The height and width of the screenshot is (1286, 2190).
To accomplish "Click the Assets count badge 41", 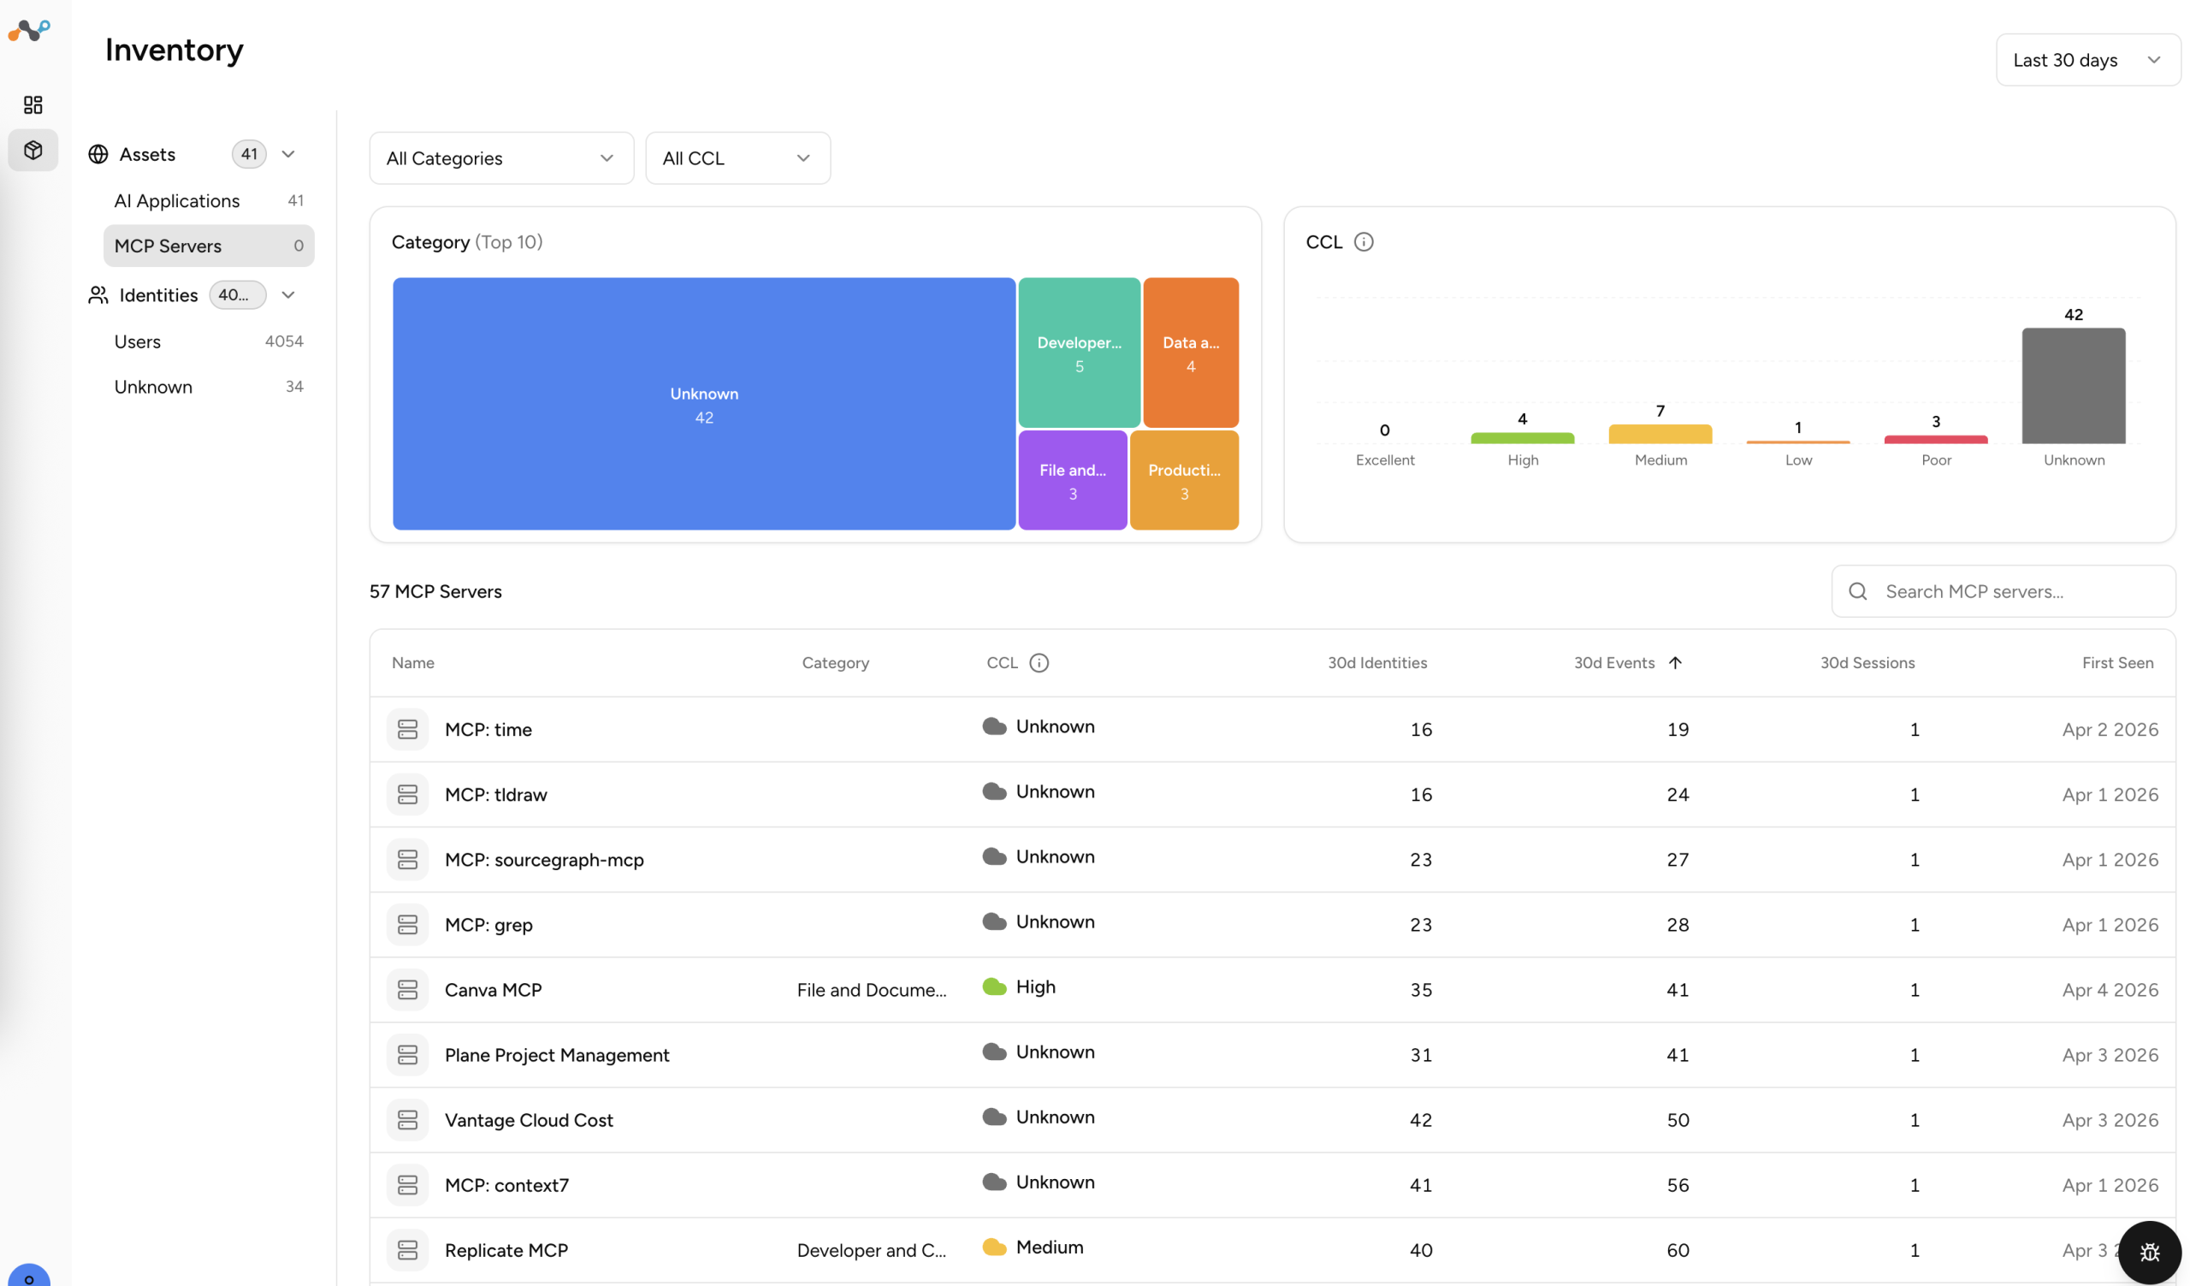I will [250, 155].
